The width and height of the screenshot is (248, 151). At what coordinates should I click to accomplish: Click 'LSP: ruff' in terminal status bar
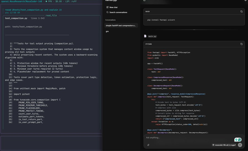[x=71, y=1]
